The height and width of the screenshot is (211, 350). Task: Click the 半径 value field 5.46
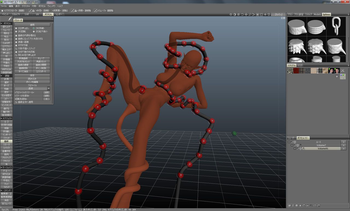(46, 10)
